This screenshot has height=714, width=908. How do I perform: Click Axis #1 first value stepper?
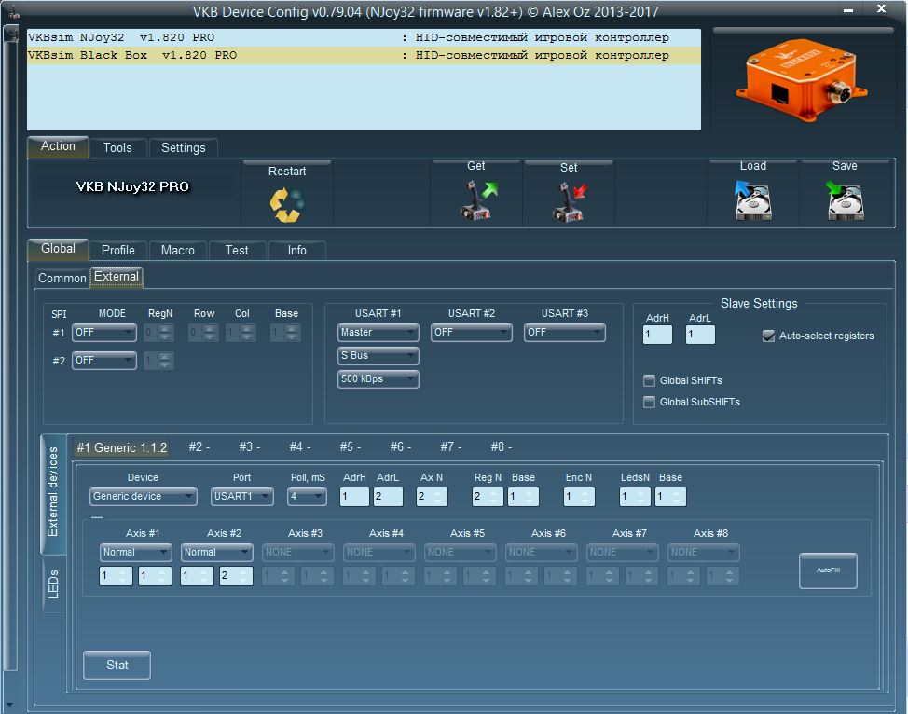[116, 576]
